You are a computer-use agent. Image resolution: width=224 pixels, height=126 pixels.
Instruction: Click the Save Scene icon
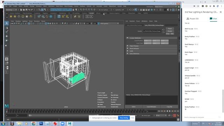point(27,10)
